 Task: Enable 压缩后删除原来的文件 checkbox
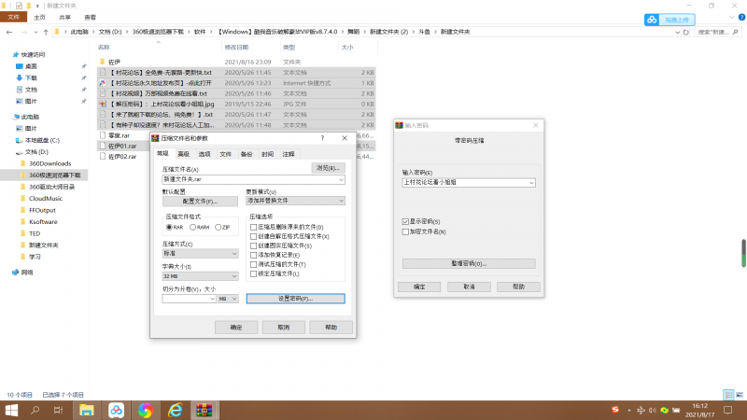[254, 227]
